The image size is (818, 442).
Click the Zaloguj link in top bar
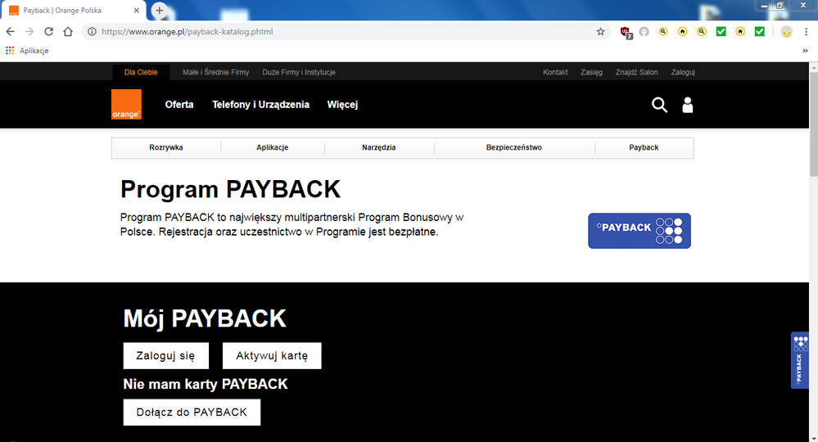pos(683,73)
